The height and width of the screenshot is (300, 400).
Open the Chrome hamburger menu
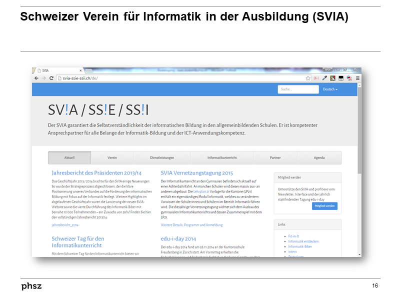(x=357, y=78)
